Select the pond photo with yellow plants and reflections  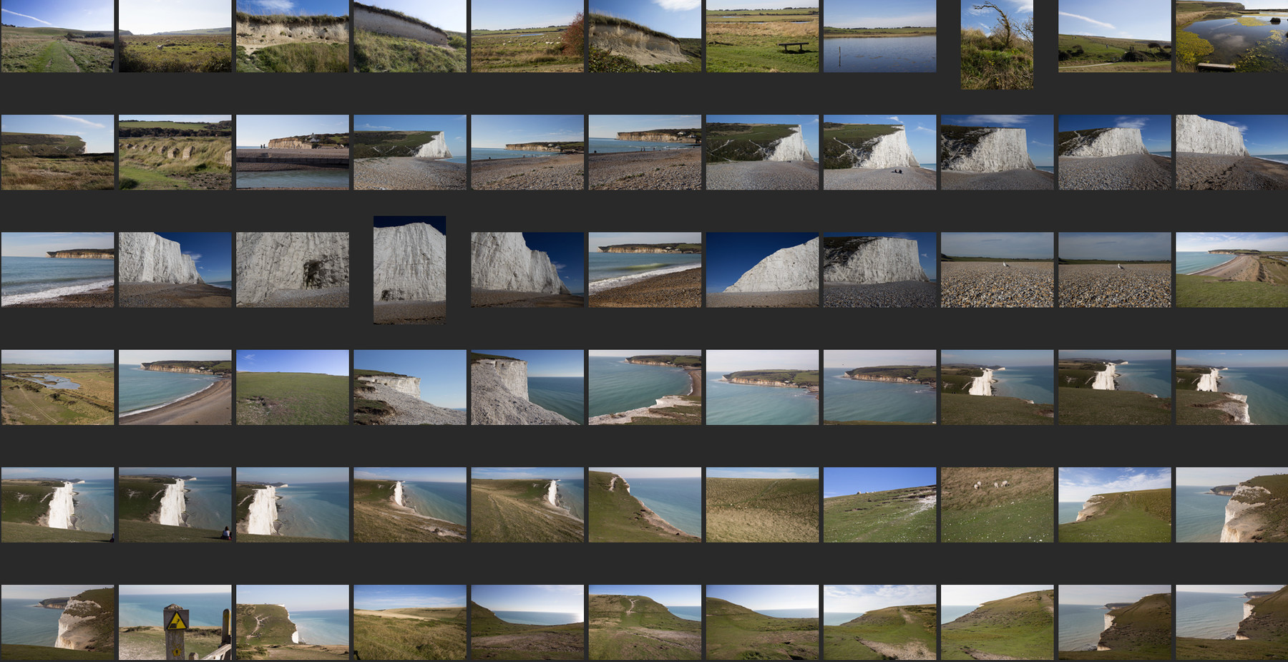[x=1231, y=36]
